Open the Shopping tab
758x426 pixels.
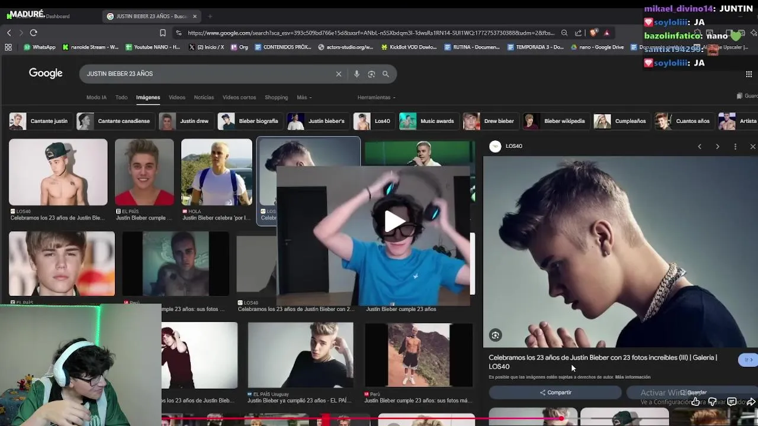click(276, 97)
